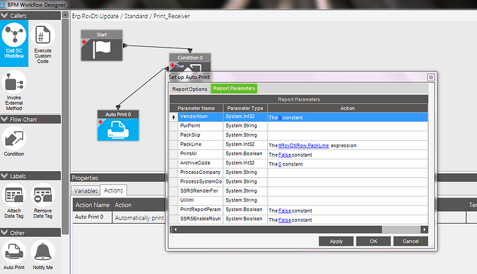
Task: Click the Cancel button
Action: [x=411, y=241]
